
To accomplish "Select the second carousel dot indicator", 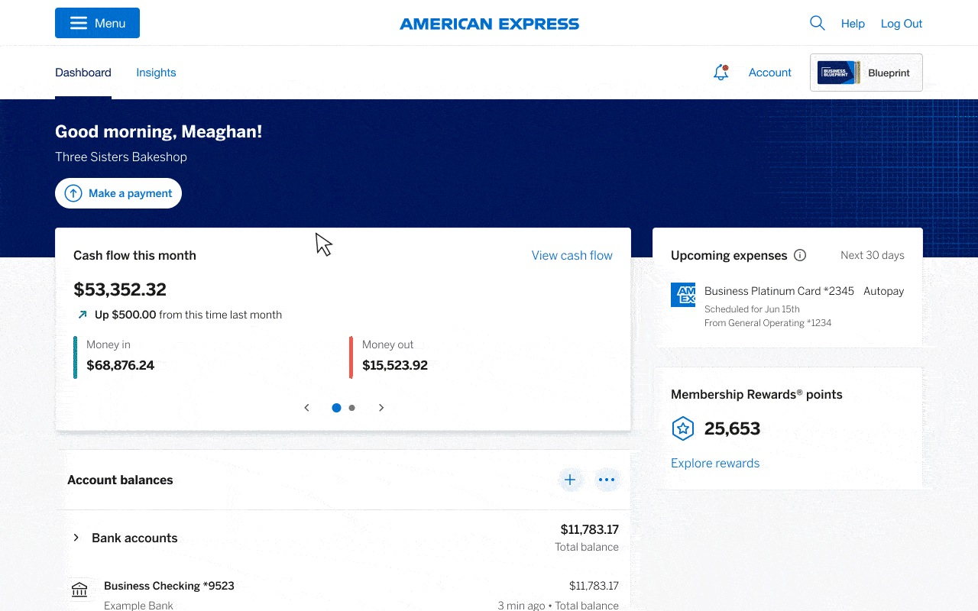I will 351,407.
